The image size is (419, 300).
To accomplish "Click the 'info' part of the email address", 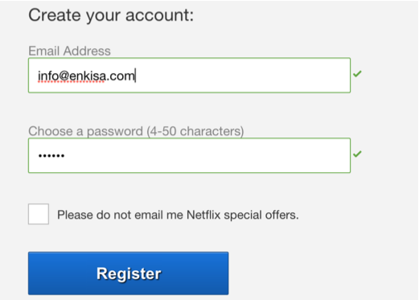I will click(48, 76).
